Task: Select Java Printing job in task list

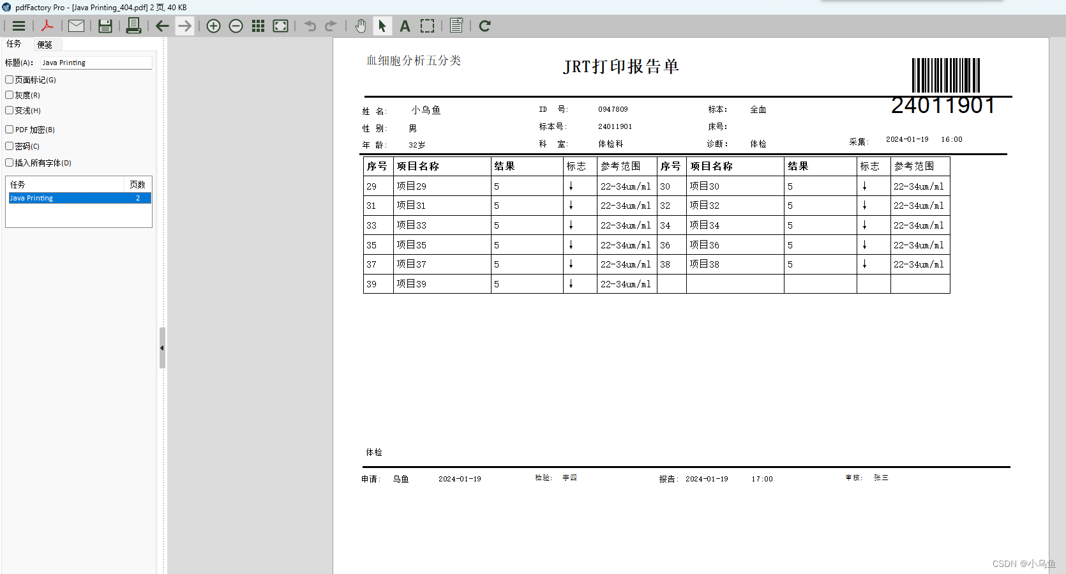Action: [80, 198]
